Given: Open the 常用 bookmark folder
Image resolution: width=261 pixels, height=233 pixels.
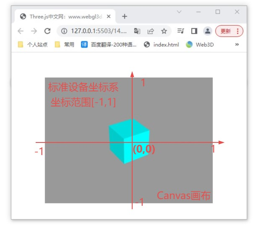Looking at the screenshot, I should 65,44.
